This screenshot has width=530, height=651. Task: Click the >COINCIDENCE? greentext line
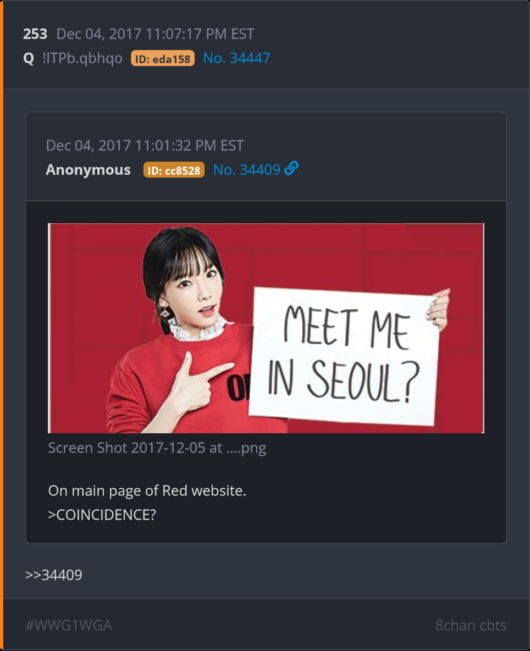coord(102,515)
